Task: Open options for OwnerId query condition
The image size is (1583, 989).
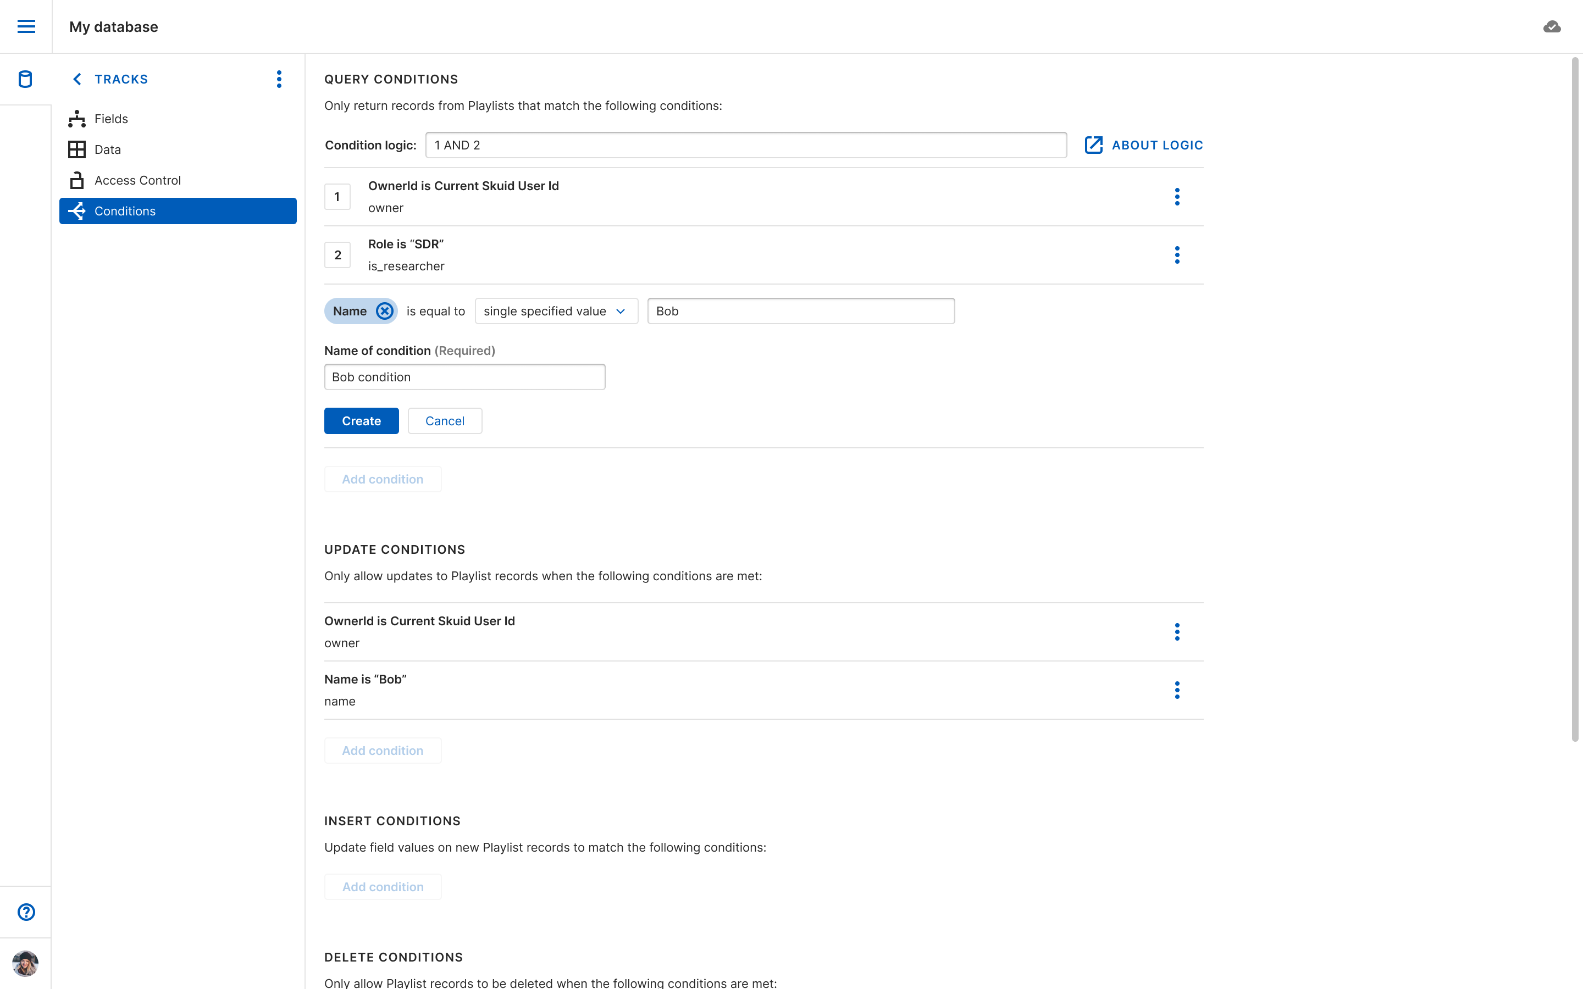Action: click(1177, 197)
